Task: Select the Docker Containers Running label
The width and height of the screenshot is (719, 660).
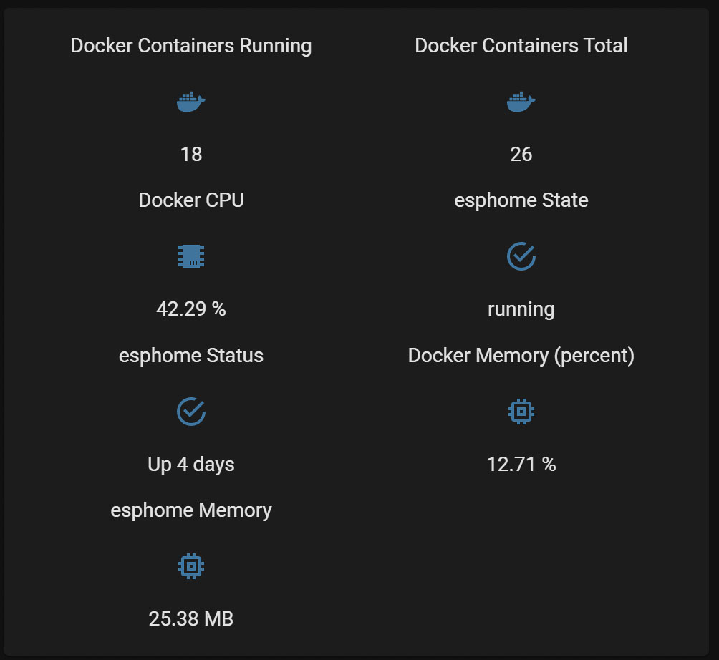Action: [191, 46]
